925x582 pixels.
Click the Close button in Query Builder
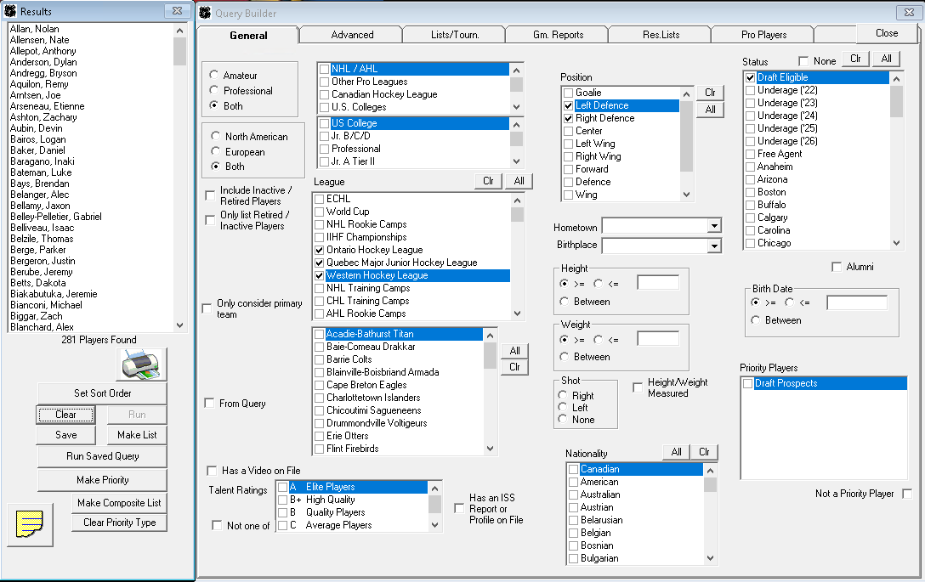pos(887,33)
